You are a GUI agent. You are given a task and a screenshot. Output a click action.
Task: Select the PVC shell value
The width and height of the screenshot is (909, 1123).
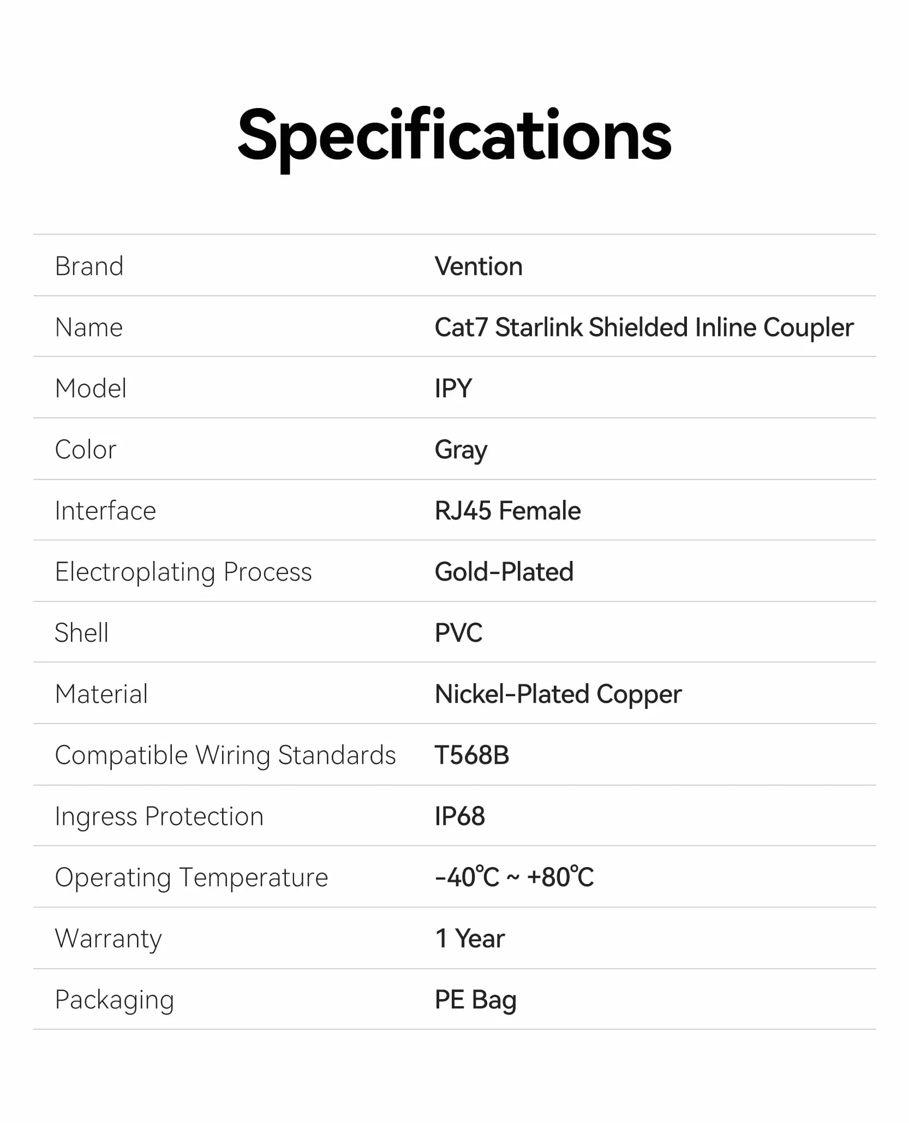(458, 633)
